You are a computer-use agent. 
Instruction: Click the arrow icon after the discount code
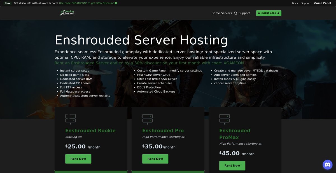coord(116,3)
